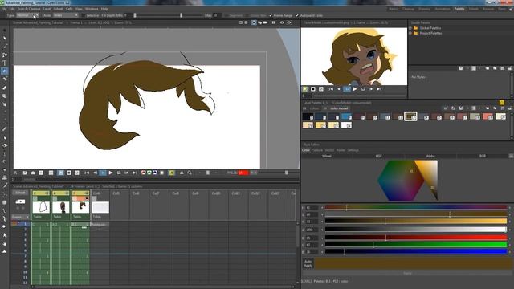Toggle the blue channel icon in the viewer bar
This screenshot has width=514, height=289.
click(x=155, y=173)
